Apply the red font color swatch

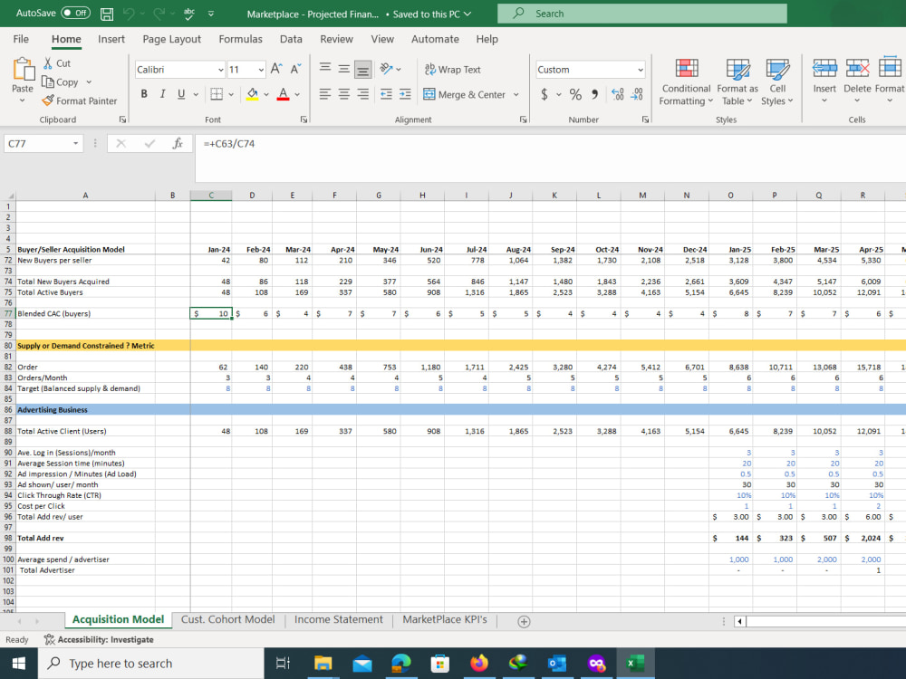[283, 94]
